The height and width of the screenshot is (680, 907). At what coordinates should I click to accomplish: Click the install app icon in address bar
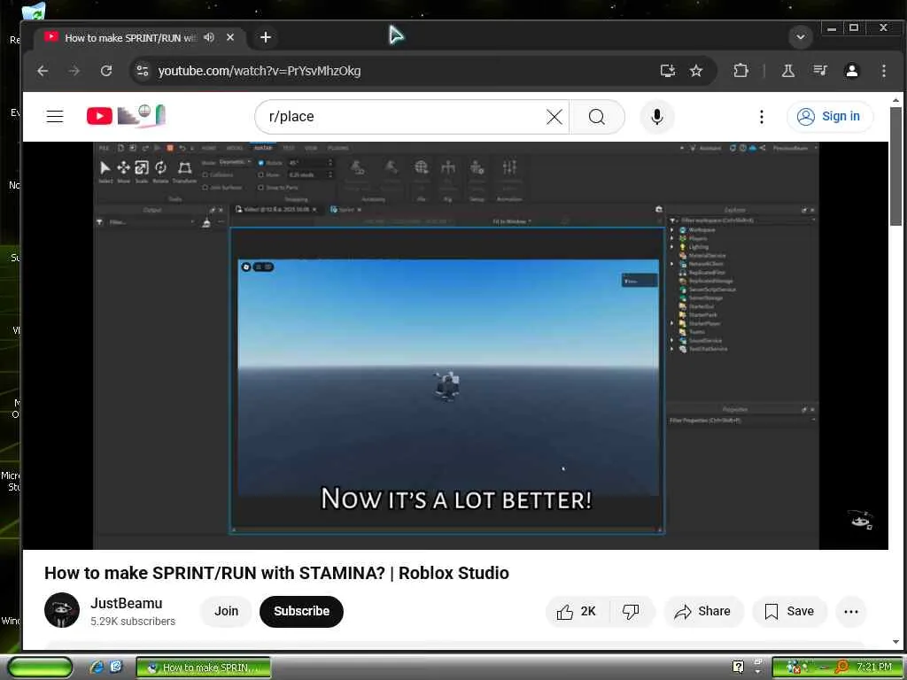[x=668, y=71]
